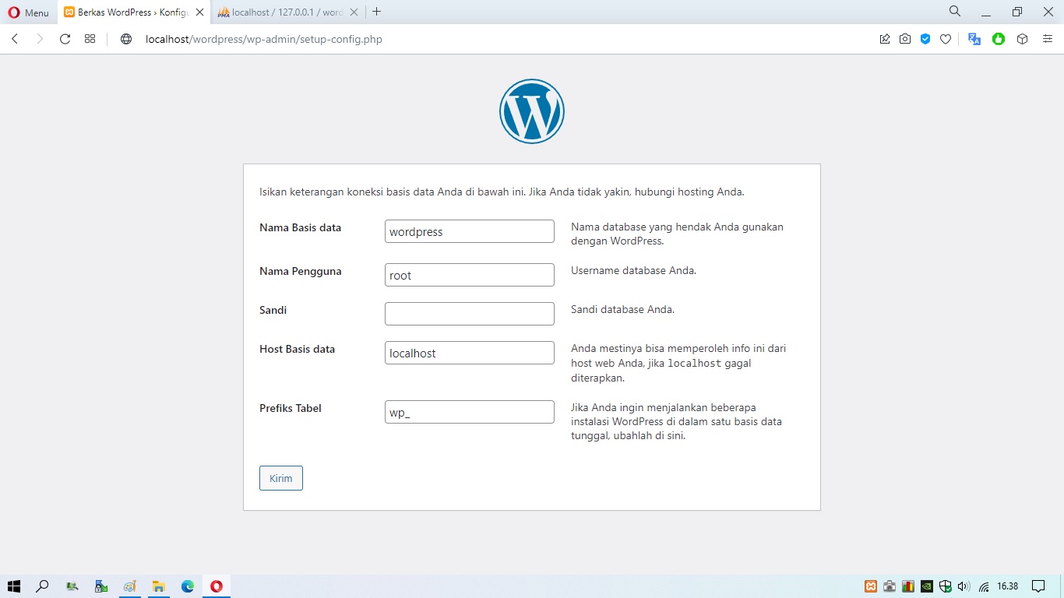Image resolution: width=1064 pixels, height=598 pixels.
Task: Open the Speed Dial start page grid
Action: (90, 39)
